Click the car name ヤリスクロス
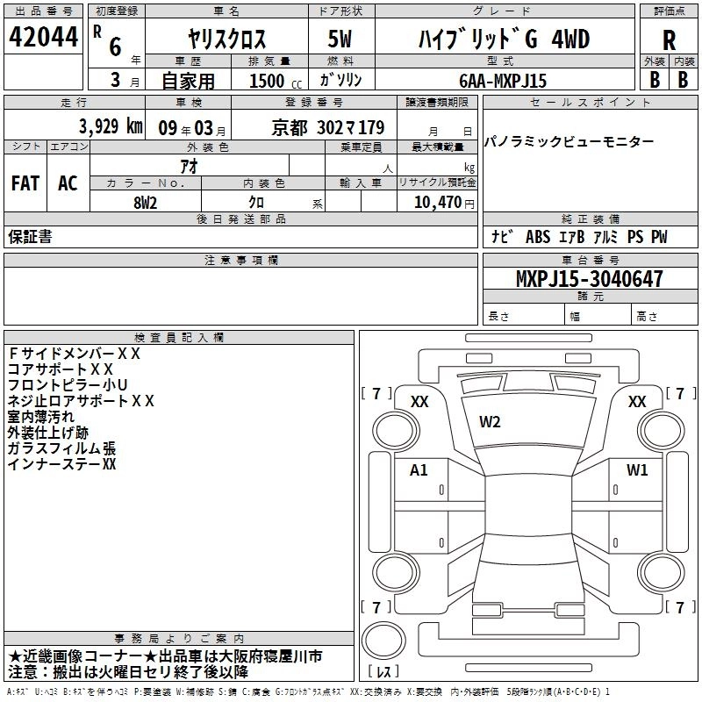The width and height of the screenshot is (702, 702). click(226, 39)
